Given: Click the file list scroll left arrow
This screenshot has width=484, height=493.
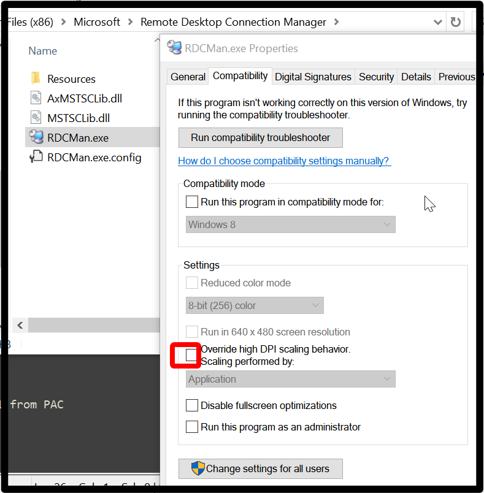Looking at the screenshot, I should pyautogui.click(x=20, y=325).
